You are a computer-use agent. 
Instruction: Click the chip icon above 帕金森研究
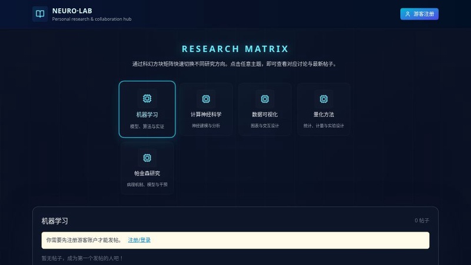click(147, 158)
